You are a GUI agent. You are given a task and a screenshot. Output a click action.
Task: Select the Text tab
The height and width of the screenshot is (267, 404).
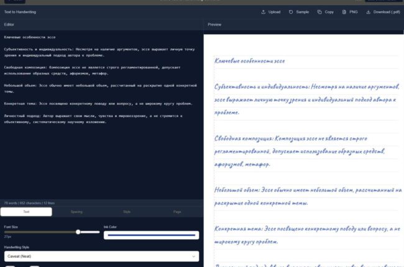(26, 212)
